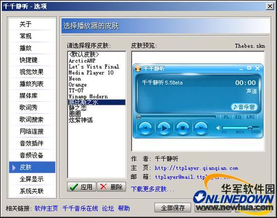Click the speaker mute icon in the preview

pos(219,127)
